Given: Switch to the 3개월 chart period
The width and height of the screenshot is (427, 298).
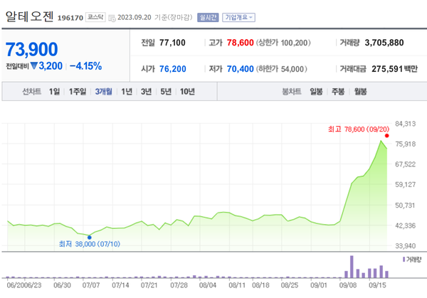Looking at the screenshot, I should pyautogui.click(x=104, y=91).
